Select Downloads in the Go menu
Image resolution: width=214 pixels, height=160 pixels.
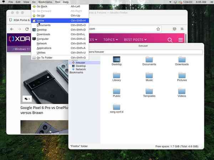tap(60, 34)
